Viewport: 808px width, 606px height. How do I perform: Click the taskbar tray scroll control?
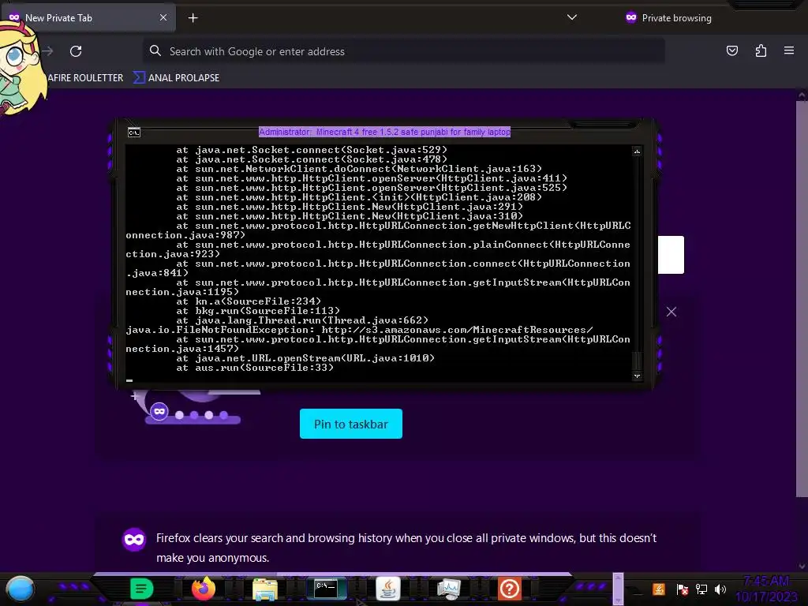point(618,589)
